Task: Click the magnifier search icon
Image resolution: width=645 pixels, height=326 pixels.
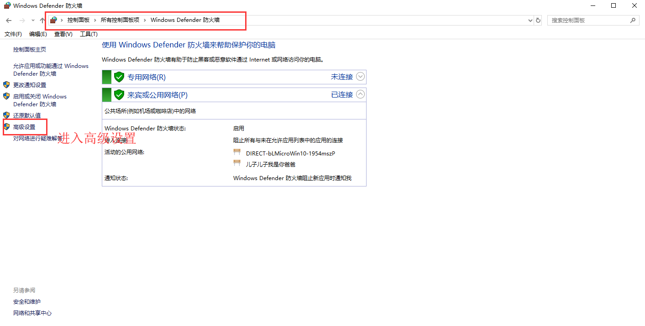Action: 633,21
